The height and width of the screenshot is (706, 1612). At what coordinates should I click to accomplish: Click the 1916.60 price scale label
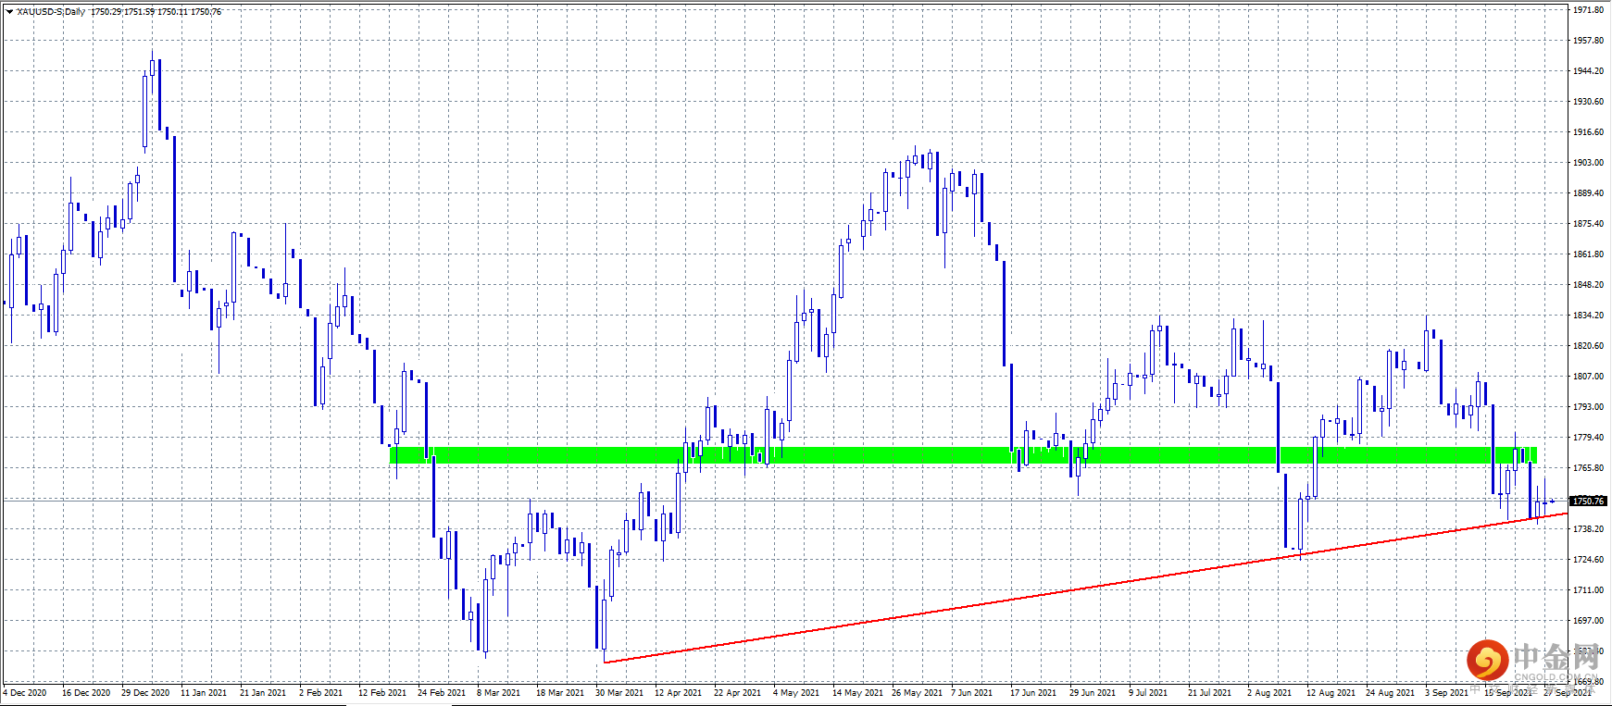pos(1588,132)
